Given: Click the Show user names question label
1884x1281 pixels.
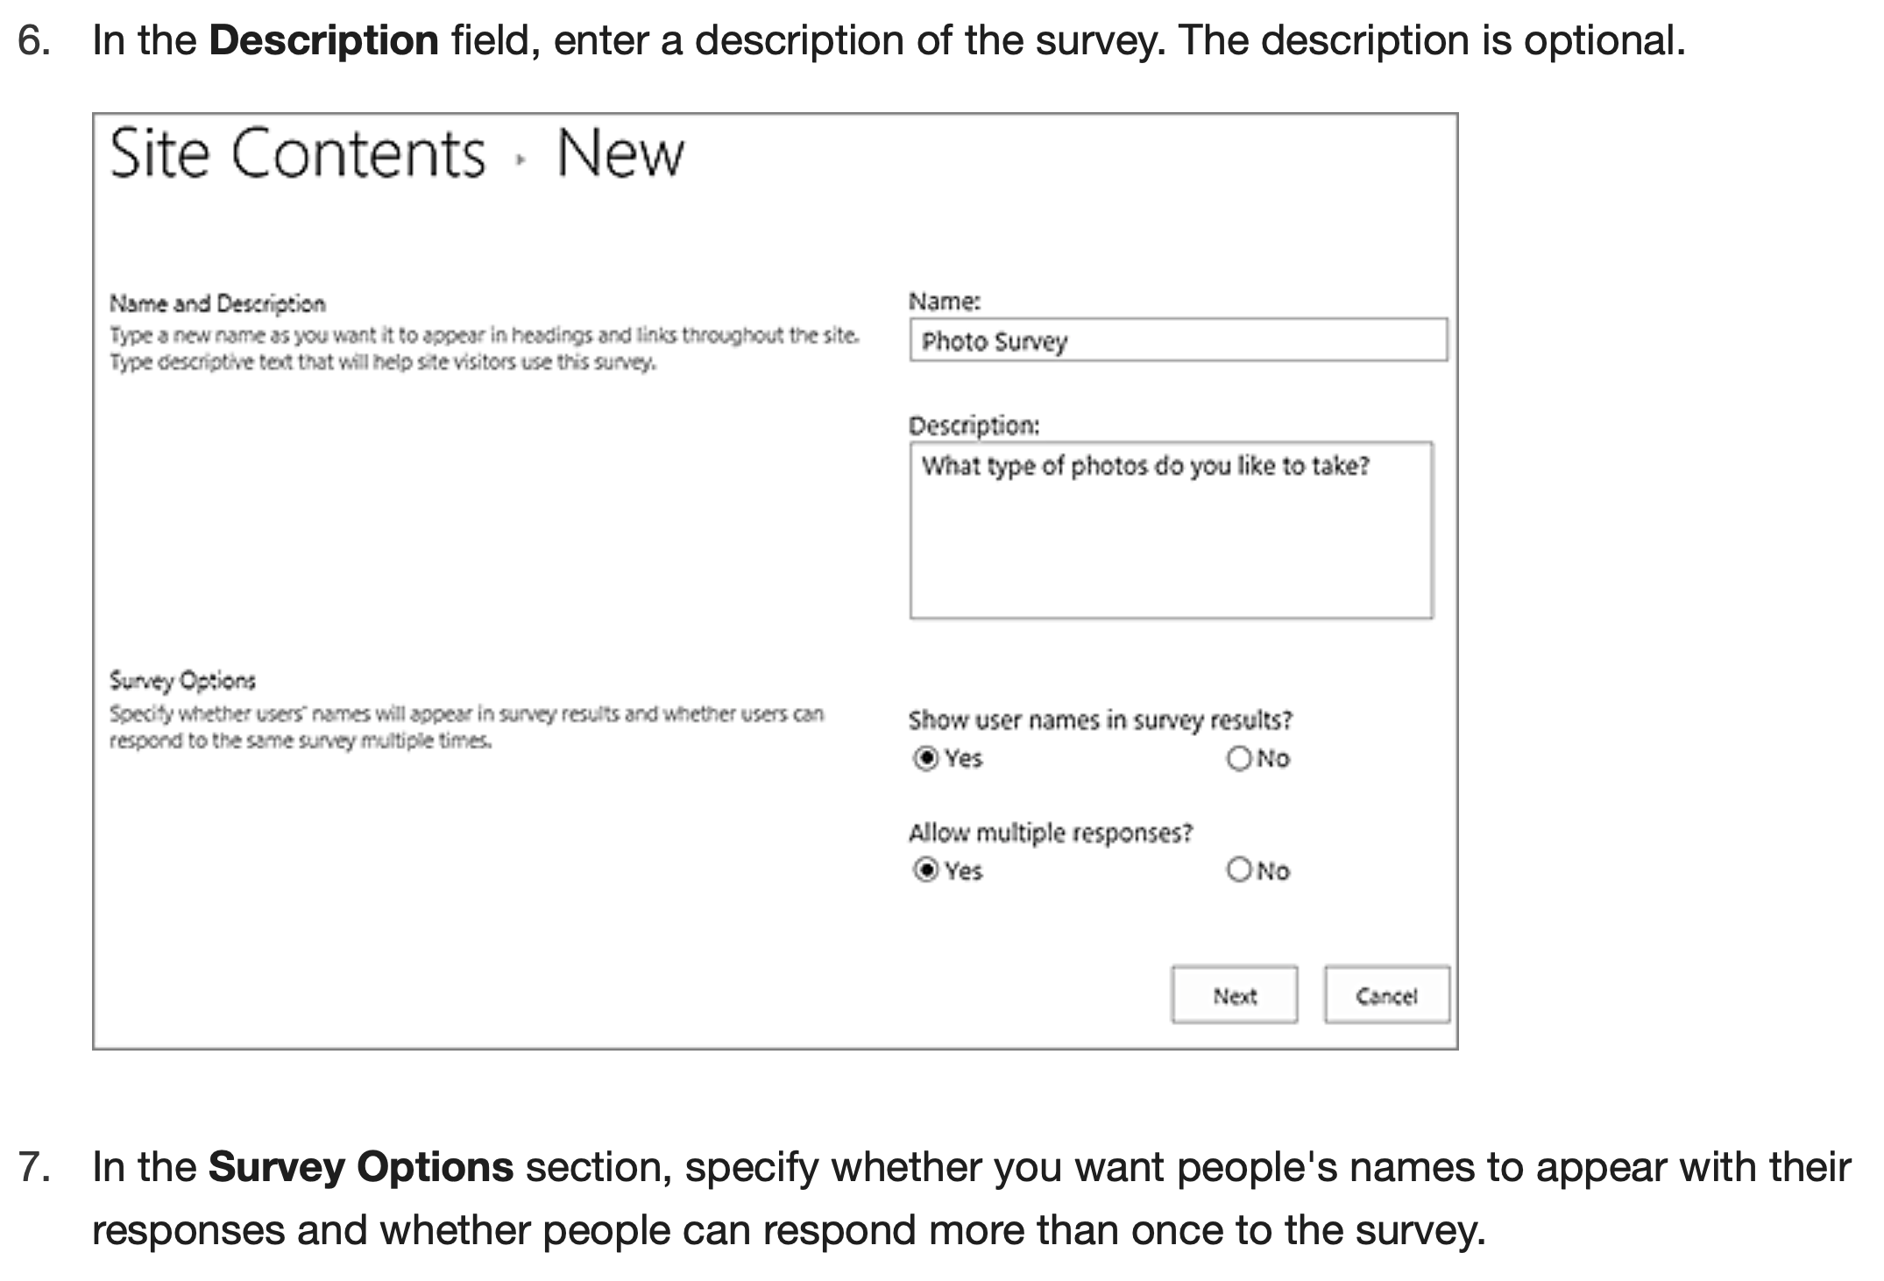Looking at the screenshot, I should tap(1100, 720).
